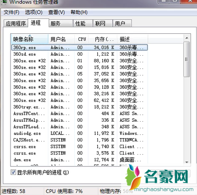Select the csrss.exe row using 3,576 K
Viewport: 197px width, 195px height.
point(79,153)
